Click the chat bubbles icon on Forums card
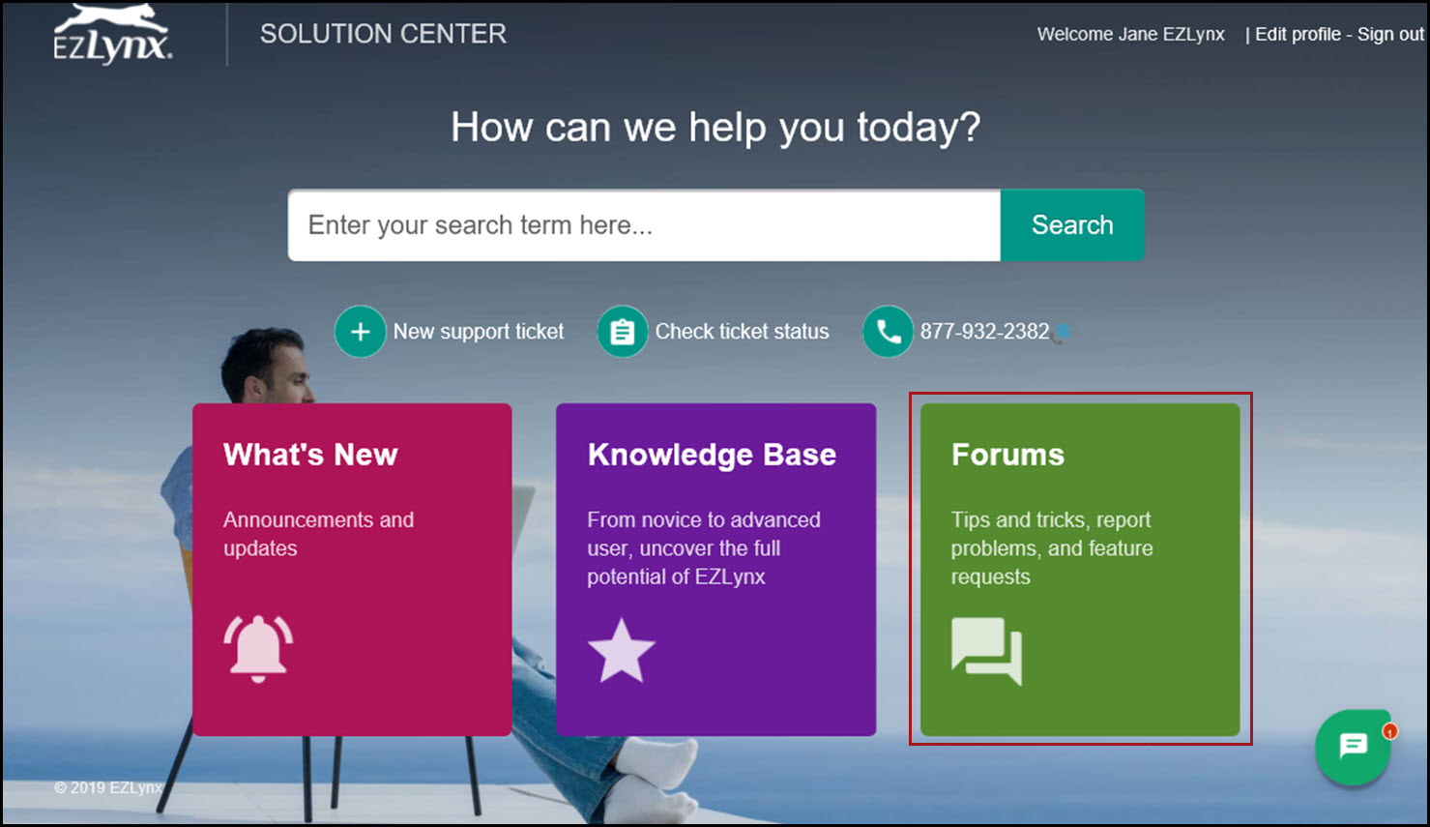The width and height of the screenshot is (1430, 827). tap(986, 651)
